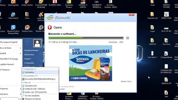Open RG E CPF 001 desktop file
Viewport: 178px width, 100px height.
pyautogui.click(x=166, y=29)
